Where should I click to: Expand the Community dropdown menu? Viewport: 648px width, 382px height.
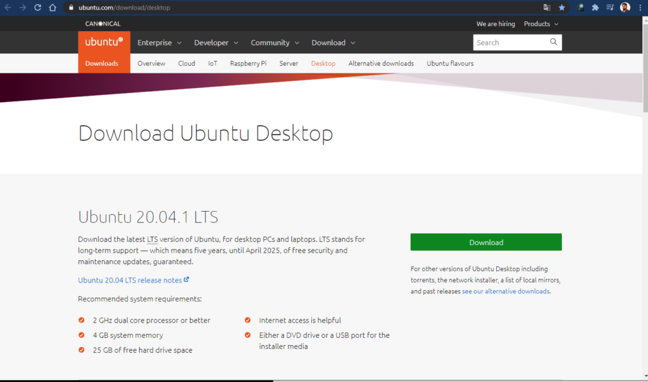[x=275, y=43]
